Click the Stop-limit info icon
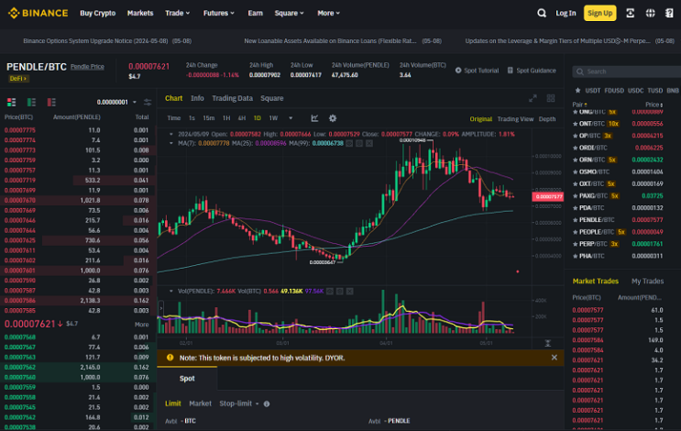Image resolution: width=681 pixels, height=431 pixels. click(267, 404)
